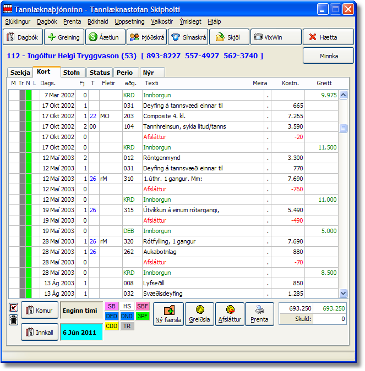Click the Dags. column header
365x371 pixels.
click(x=48, y=83)
